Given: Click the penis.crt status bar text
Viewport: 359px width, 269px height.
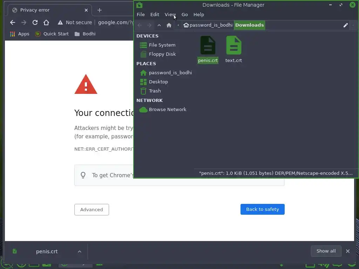Looking at the screenshot, I should pos(276,173).
